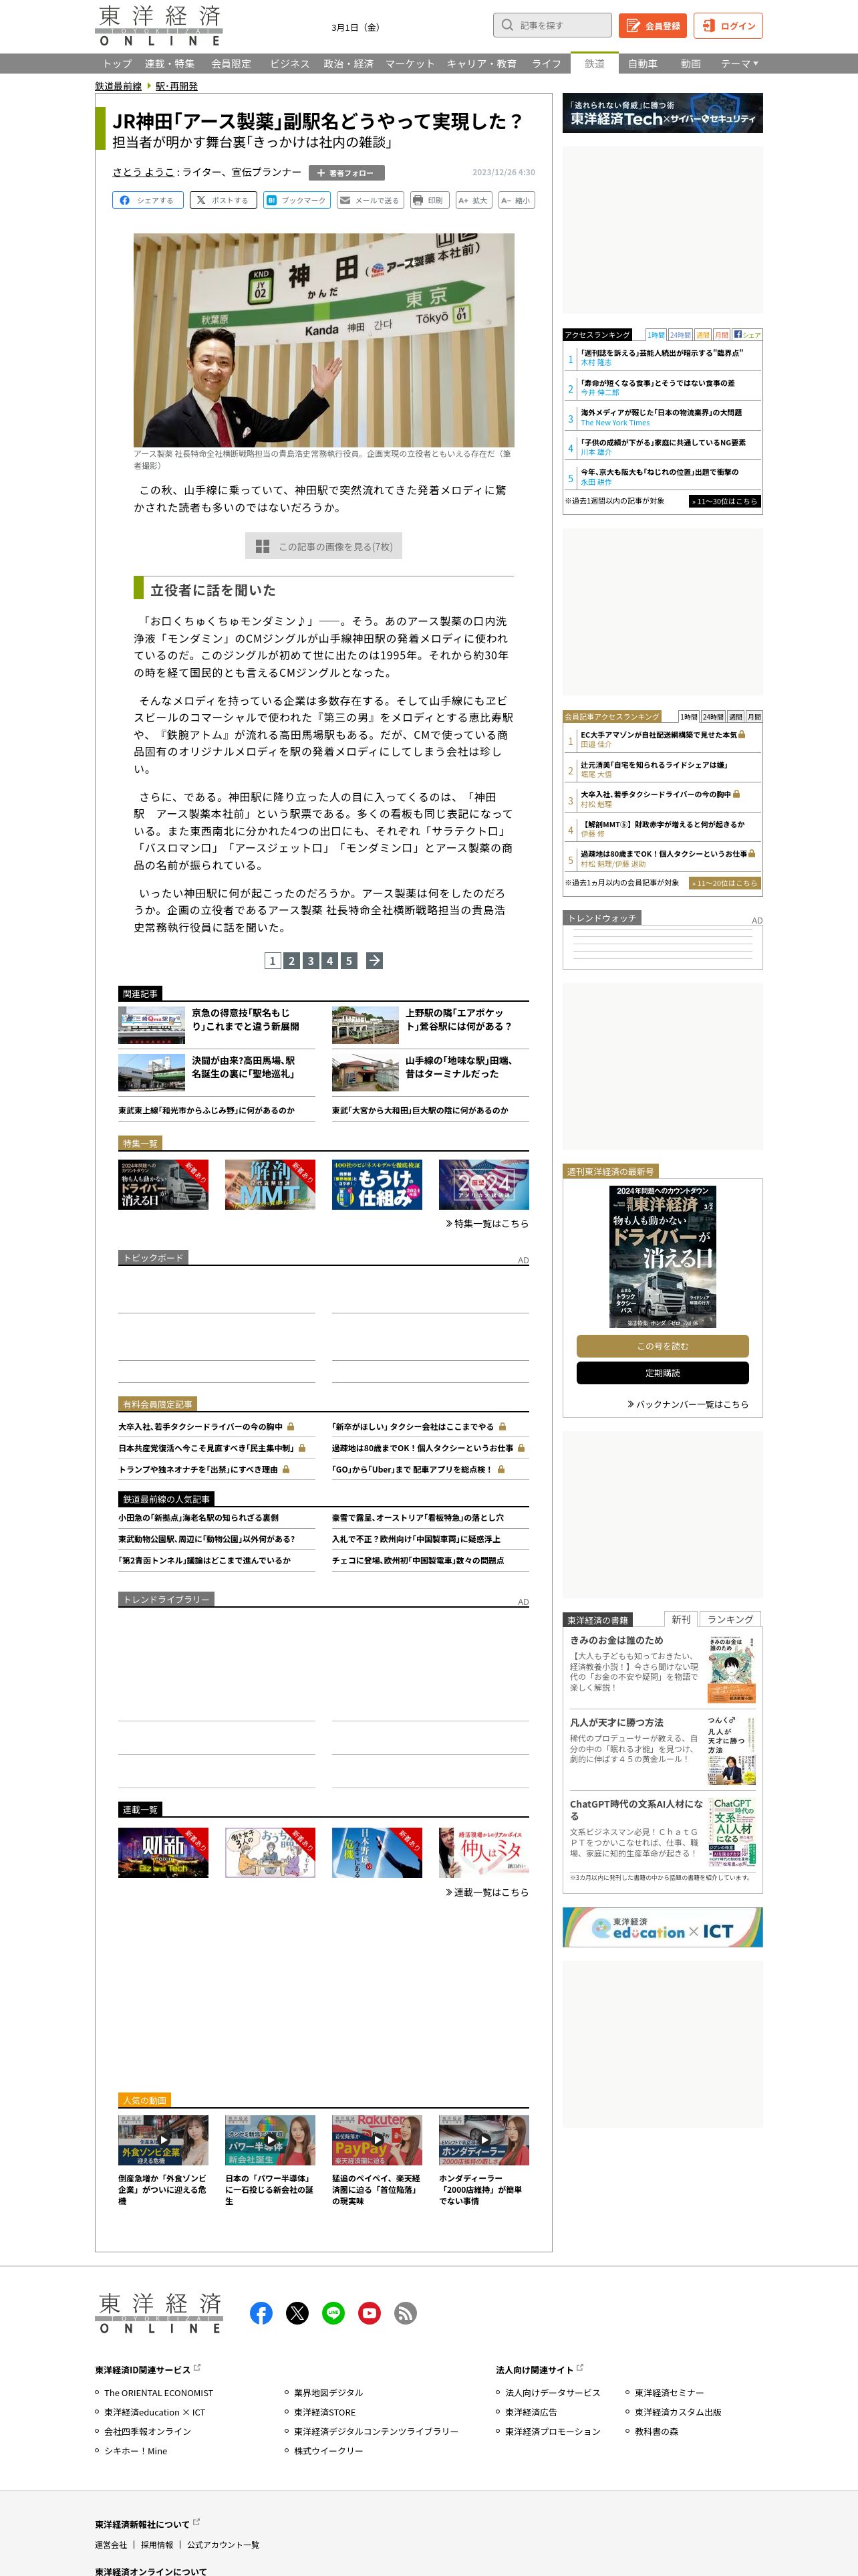Screen dimensions: 858x2576
Task: Play video 外食ゾンビ企業 thumbnail
Action: (164, 2140)
